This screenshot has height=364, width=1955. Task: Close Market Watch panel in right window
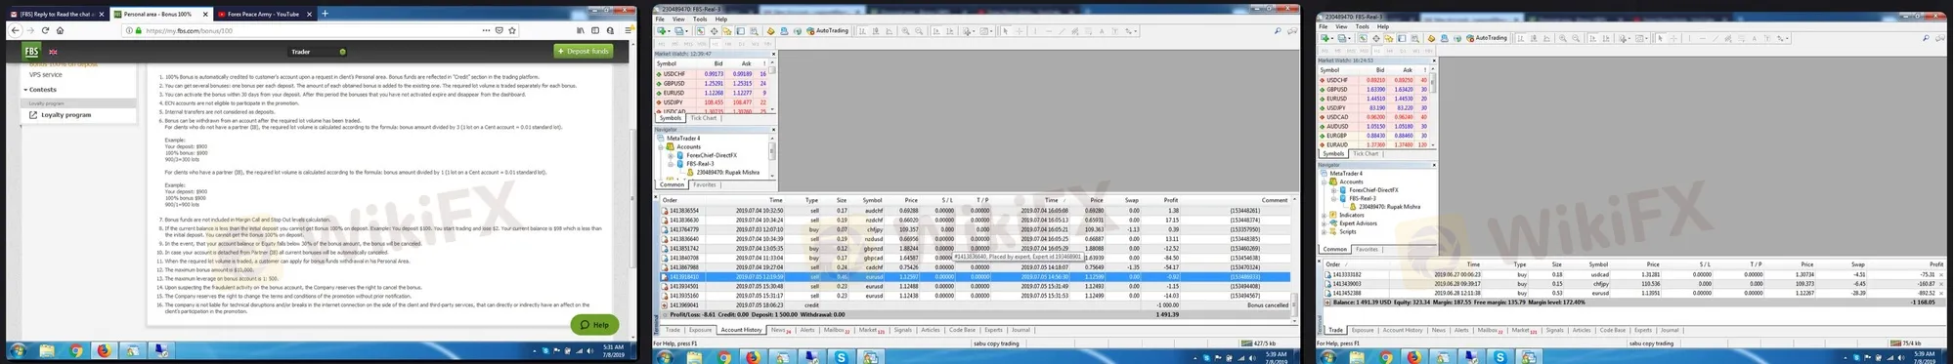pyautogui.click(x=1433, y=61)
